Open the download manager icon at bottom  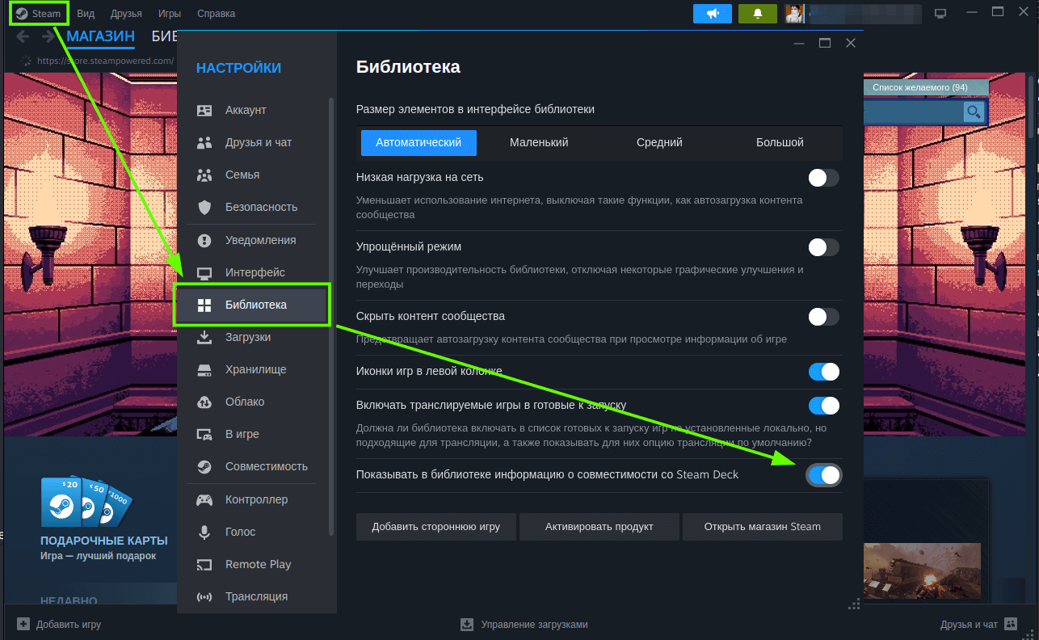[466, 624]
